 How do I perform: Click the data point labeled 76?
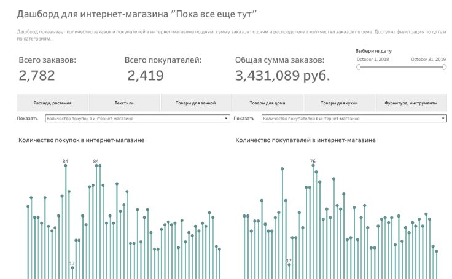[313, 165]
